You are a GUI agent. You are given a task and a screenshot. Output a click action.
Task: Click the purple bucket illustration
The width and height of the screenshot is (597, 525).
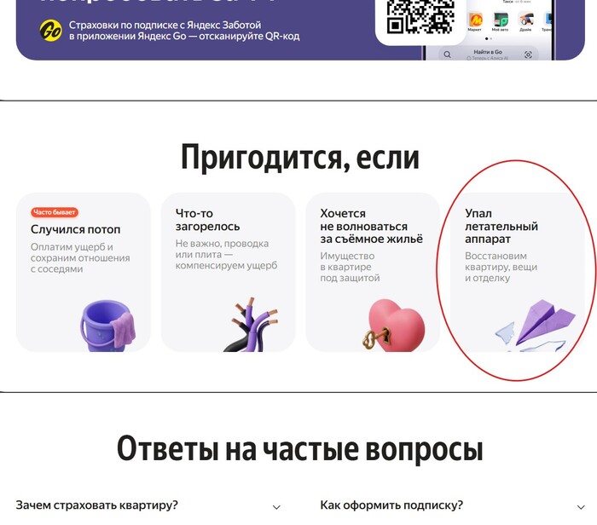(x=107, y=326)
